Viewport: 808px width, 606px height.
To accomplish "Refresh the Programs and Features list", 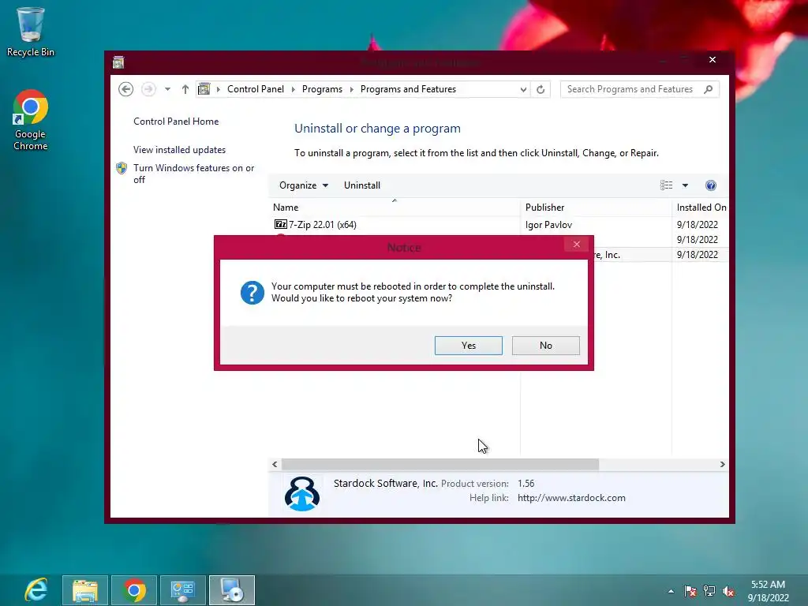I will (540, 89).
